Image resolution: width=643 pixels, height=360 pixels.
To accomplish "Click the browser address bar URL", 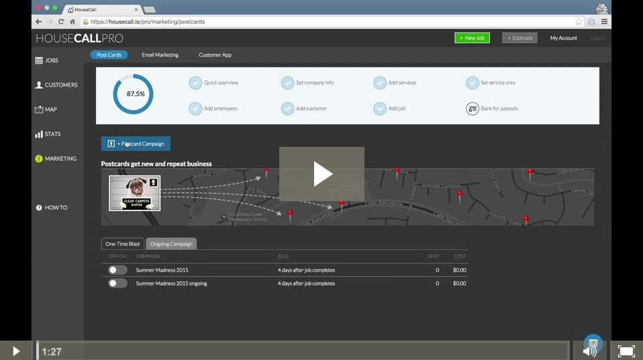I will (x=148, y=21).
